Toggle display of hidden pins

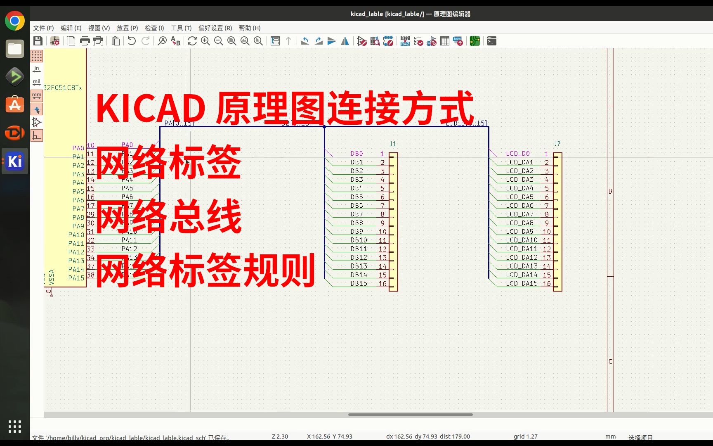(37, 122)
